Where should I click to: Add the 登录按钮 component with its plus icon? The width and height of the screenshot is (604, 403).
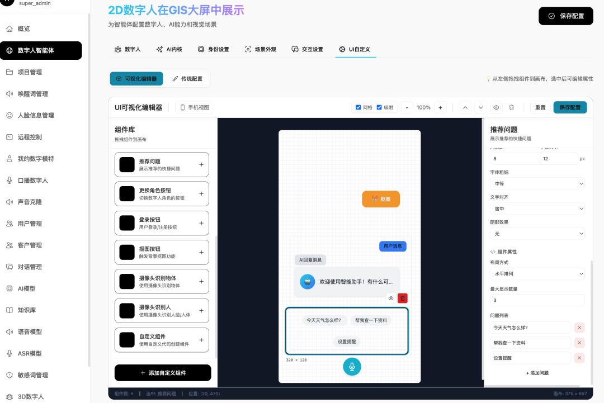pos(201,223)
